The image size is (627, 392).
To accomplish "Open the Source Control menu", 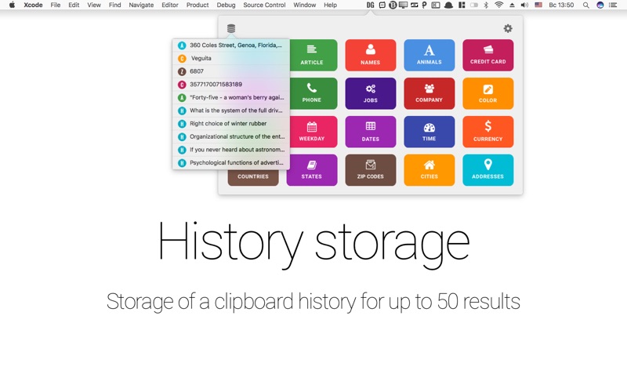I will 264,5.
